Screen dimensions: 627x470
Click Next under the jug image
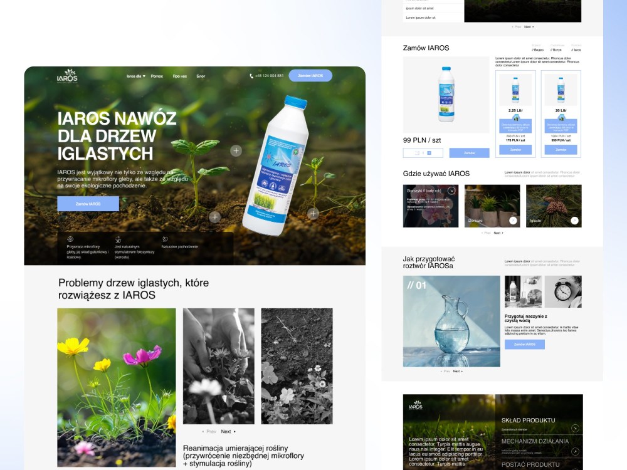click(458, 371)
